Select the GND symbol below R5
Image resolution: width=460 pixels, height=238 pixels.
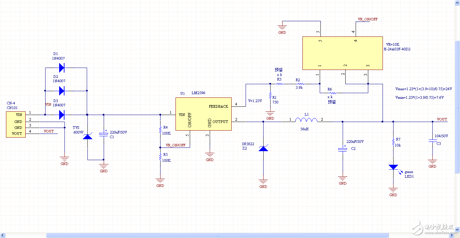(160, 182)
